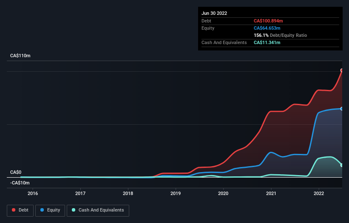Click the CA$11.341m cash value in tooltip
The height and width of the screenshot is (223, 349).
(267, 42)
